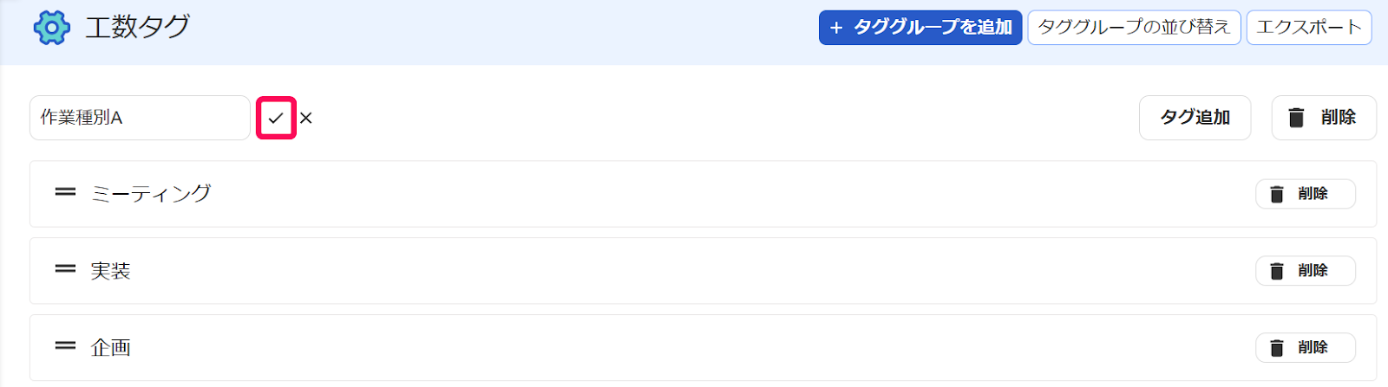Click the タグ追加 button
This screenshot has height=387, width=1388.
[1195, 118]
